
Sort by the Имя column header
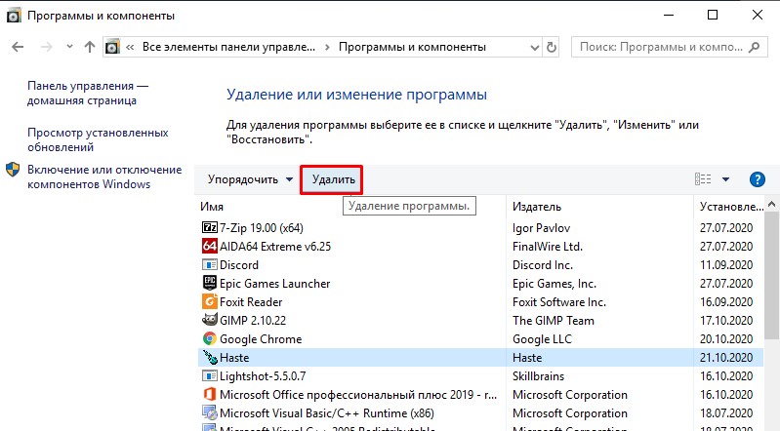click(x=213, y=207)
